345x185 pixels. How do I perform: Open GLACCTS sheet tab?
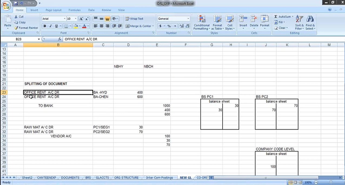pyautogui.click(x=102, y=178)
